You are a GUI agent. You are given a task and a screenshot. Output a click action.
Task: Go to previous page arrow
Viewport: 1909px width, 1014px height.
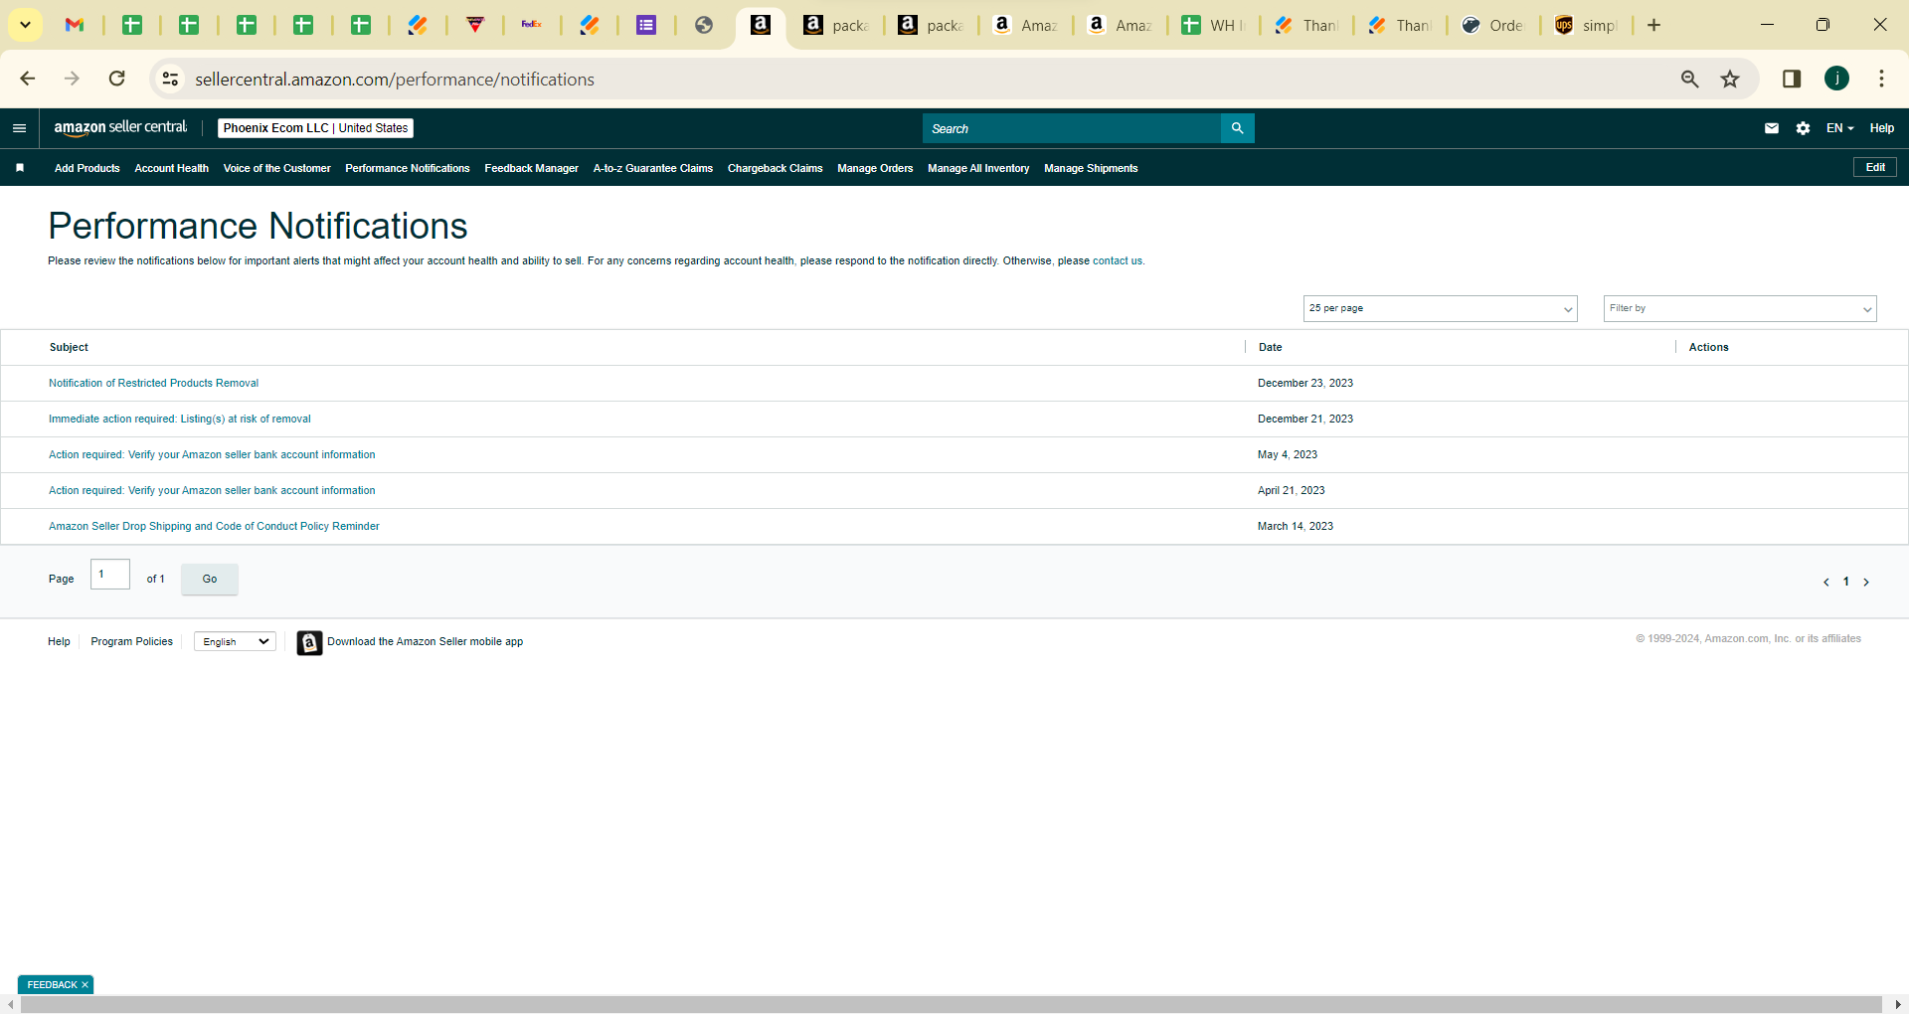tap(1825, 583)
